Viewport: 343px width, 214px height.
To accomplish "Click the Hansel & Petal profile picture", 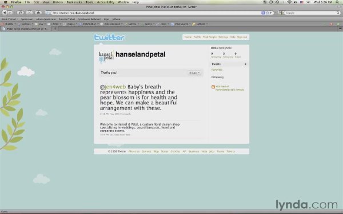I will point(106,56).
